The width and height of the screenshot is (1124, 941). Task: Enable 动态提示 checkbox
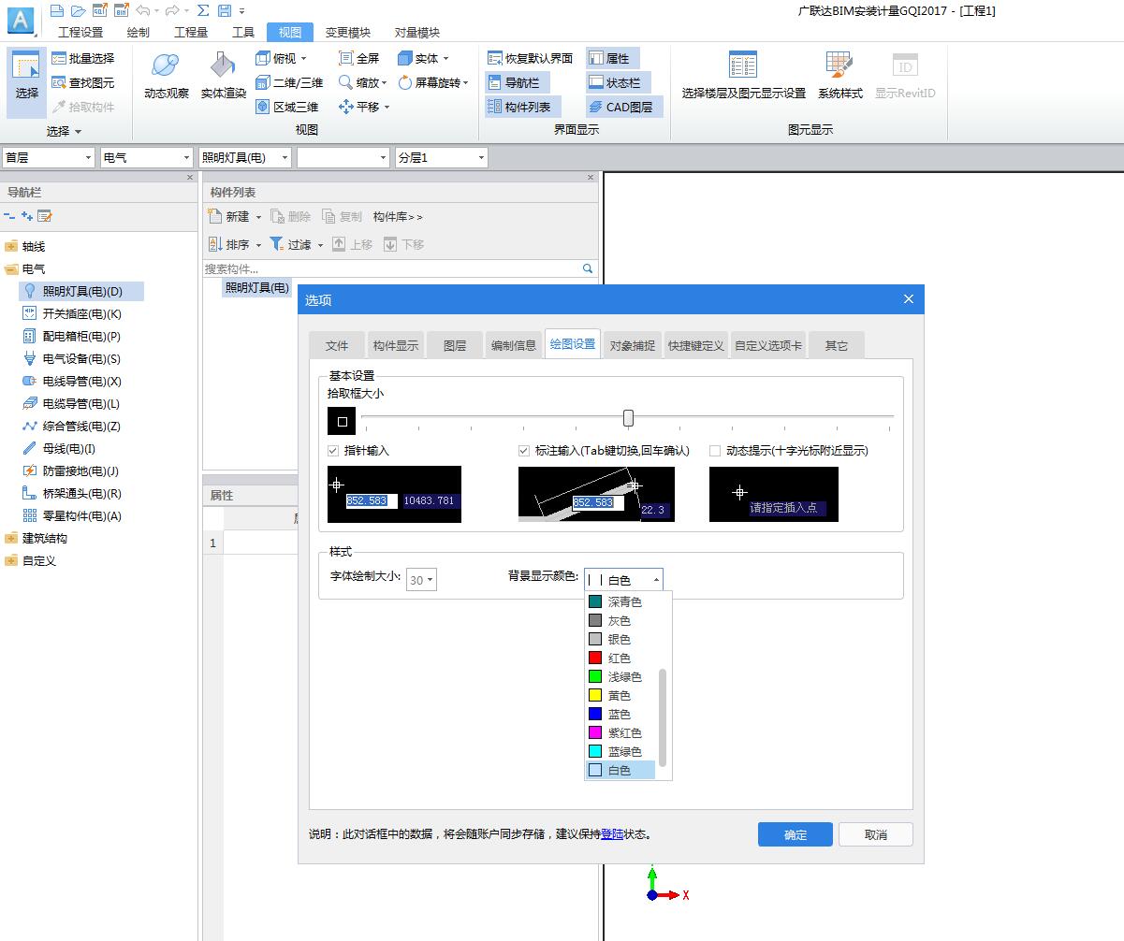point(715,451)
